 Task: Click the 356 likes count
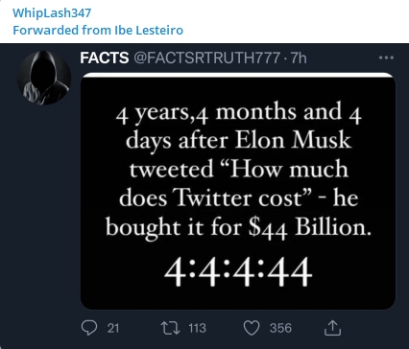(x=280, y=328)
